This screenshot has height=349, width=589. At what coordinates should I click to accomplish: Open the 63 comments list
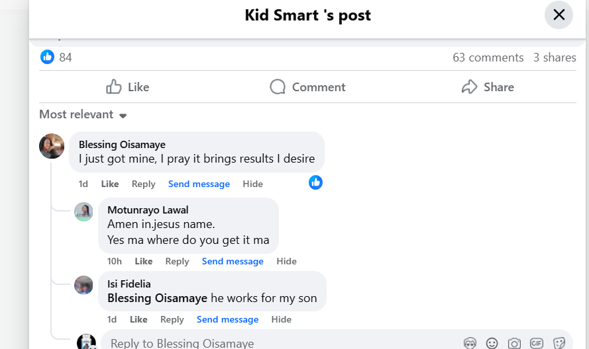pyautogui.click(x=488, y=58)
